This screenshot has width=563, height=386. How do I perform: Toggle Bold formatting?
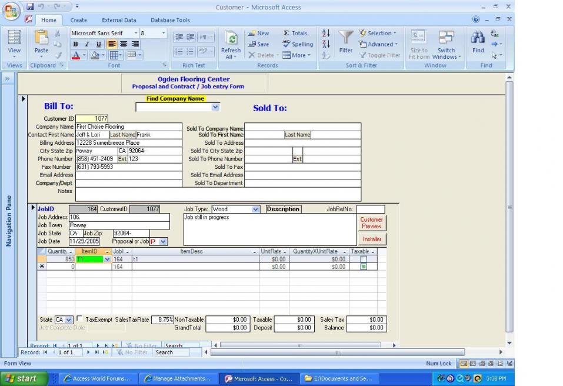click(75, 44)
